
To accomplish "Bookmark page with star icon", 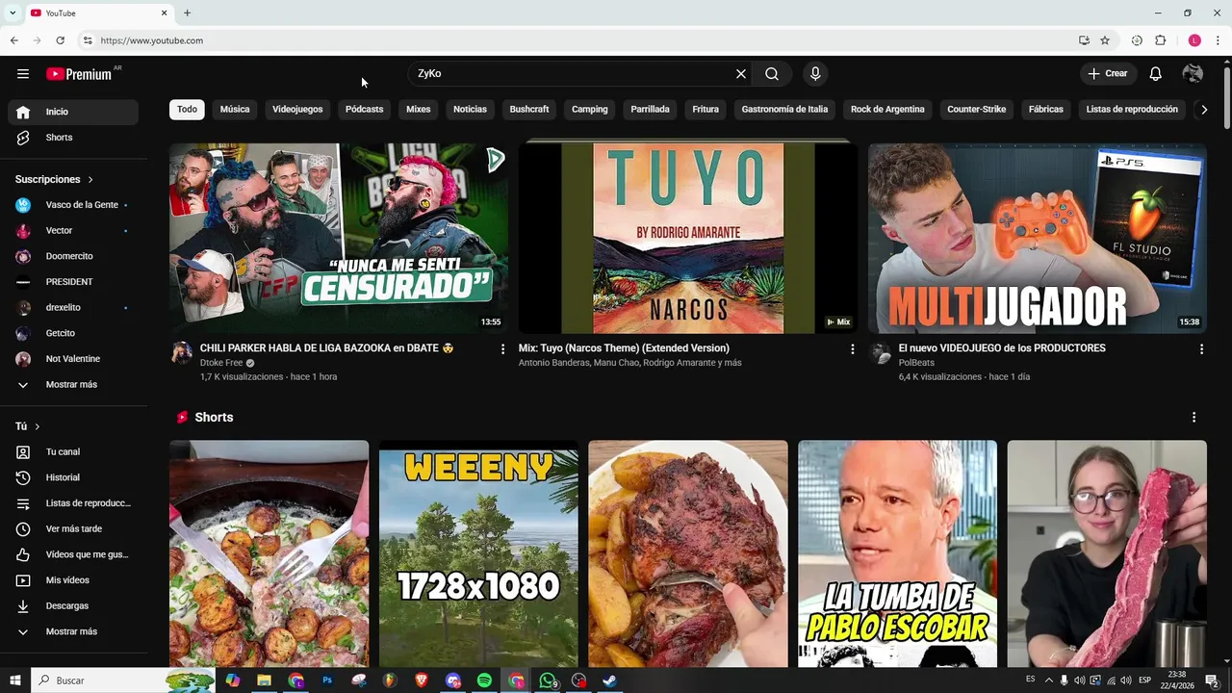I will click(1105, 40).
